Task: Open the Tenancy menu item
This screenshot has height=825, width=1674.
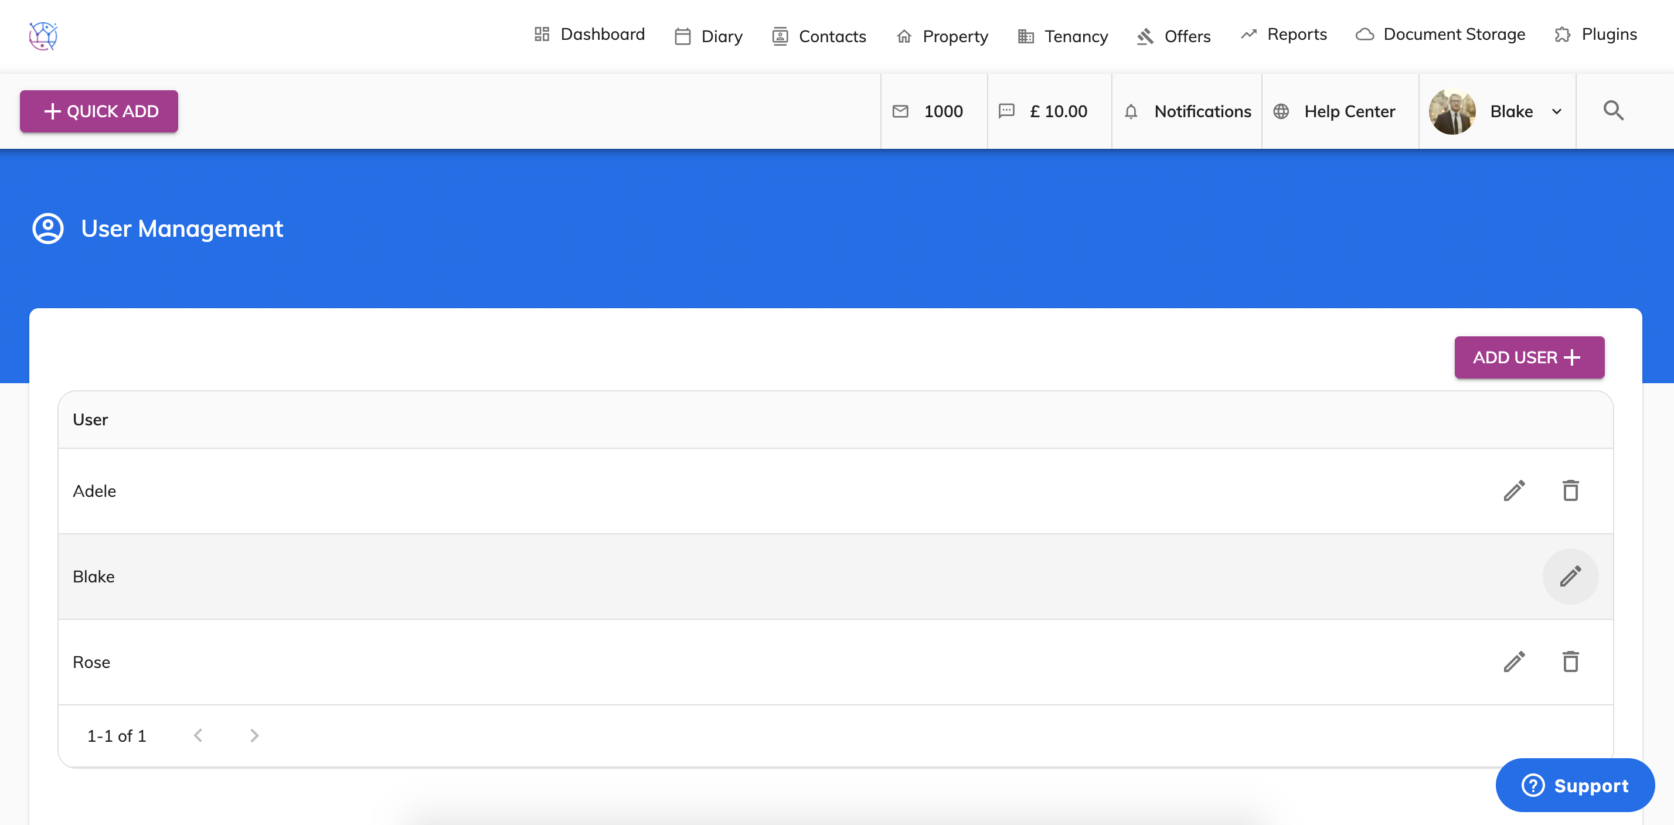Action: 1063,36
